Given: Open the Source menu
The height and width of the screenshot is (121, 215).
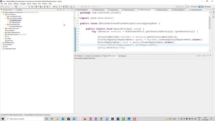Looking at the screenshot, I should point(10,4).
